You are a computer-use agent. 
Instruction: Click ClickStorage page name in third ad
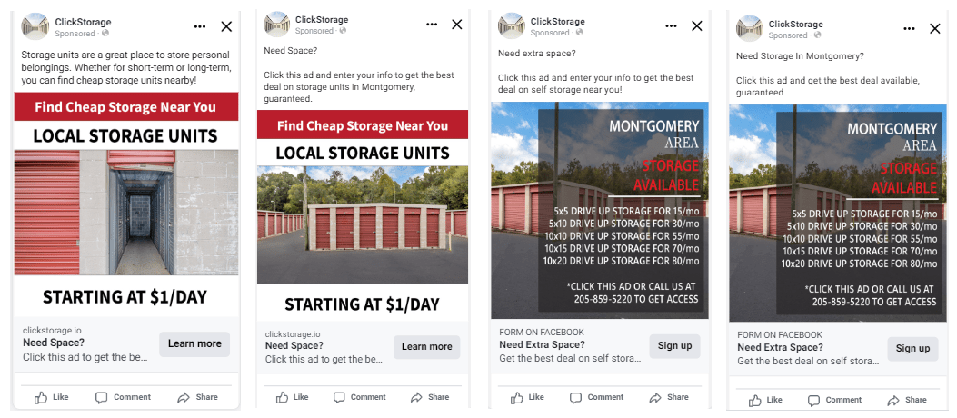(557, 22)
